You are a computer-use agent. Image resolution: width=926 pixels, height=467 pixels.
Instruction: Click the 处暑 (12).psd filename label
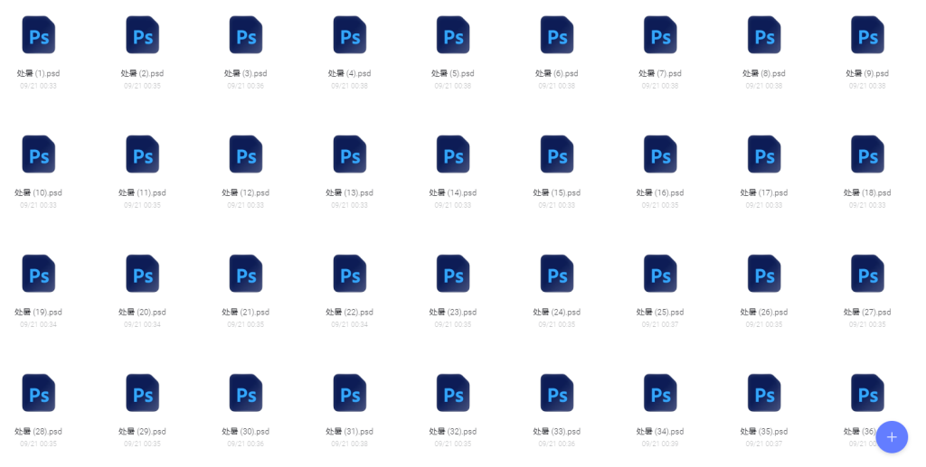tap(245, 192)
